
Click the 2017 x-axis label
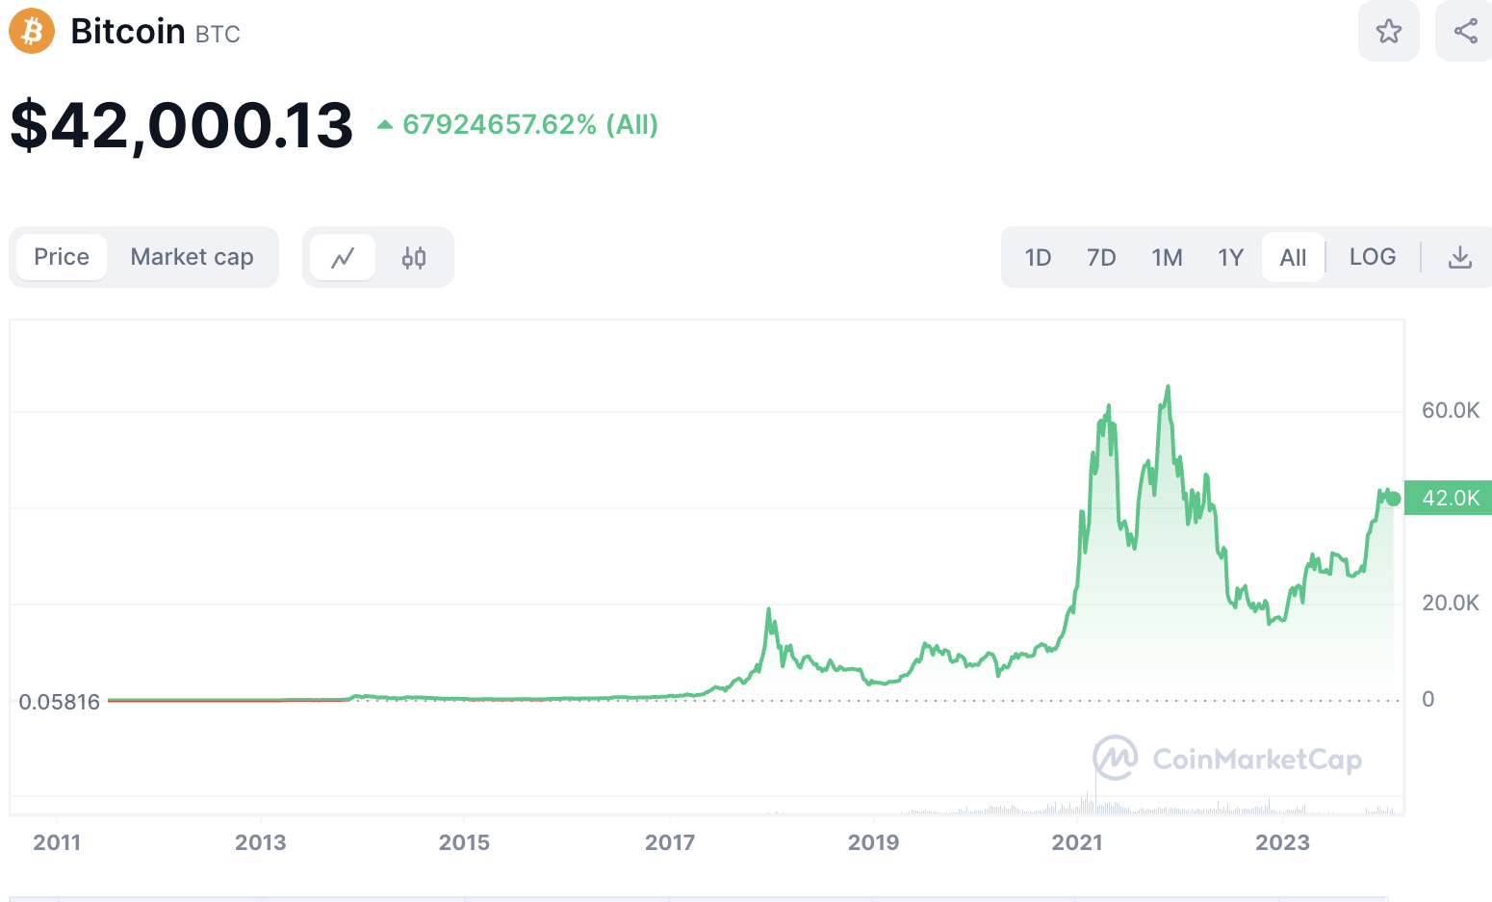(x=670, y=842)
